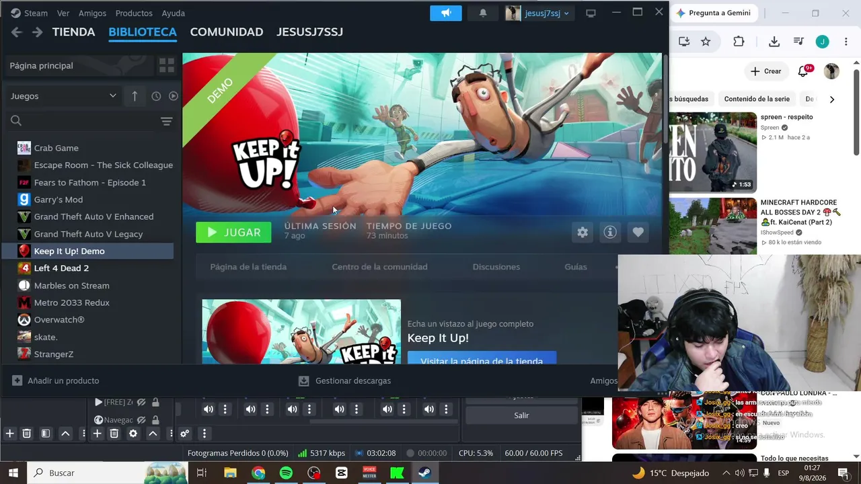Open Chrome media controls icon
861x484 pixels.
798,42
